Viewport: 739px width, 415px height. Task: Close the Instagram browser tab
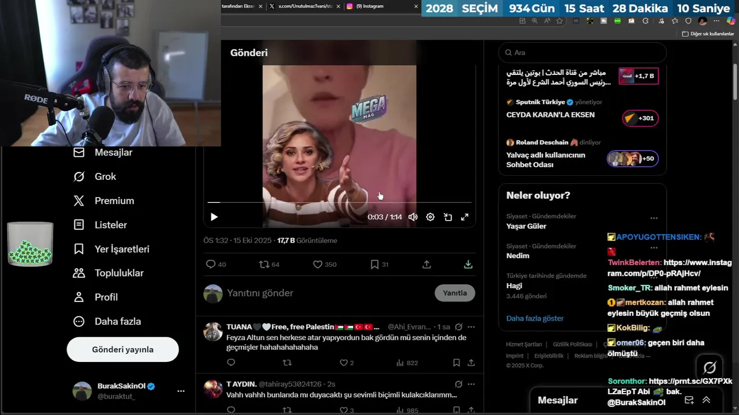[416, 6]
